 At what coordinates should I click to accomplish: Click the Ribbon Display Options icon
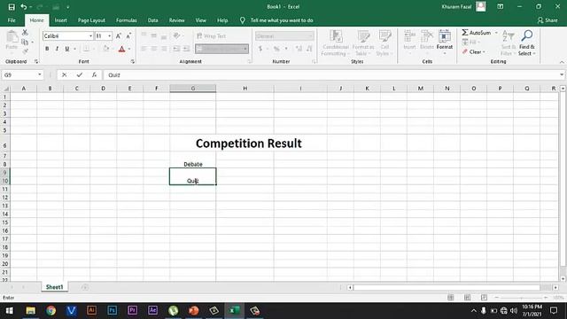click(500, 7)
